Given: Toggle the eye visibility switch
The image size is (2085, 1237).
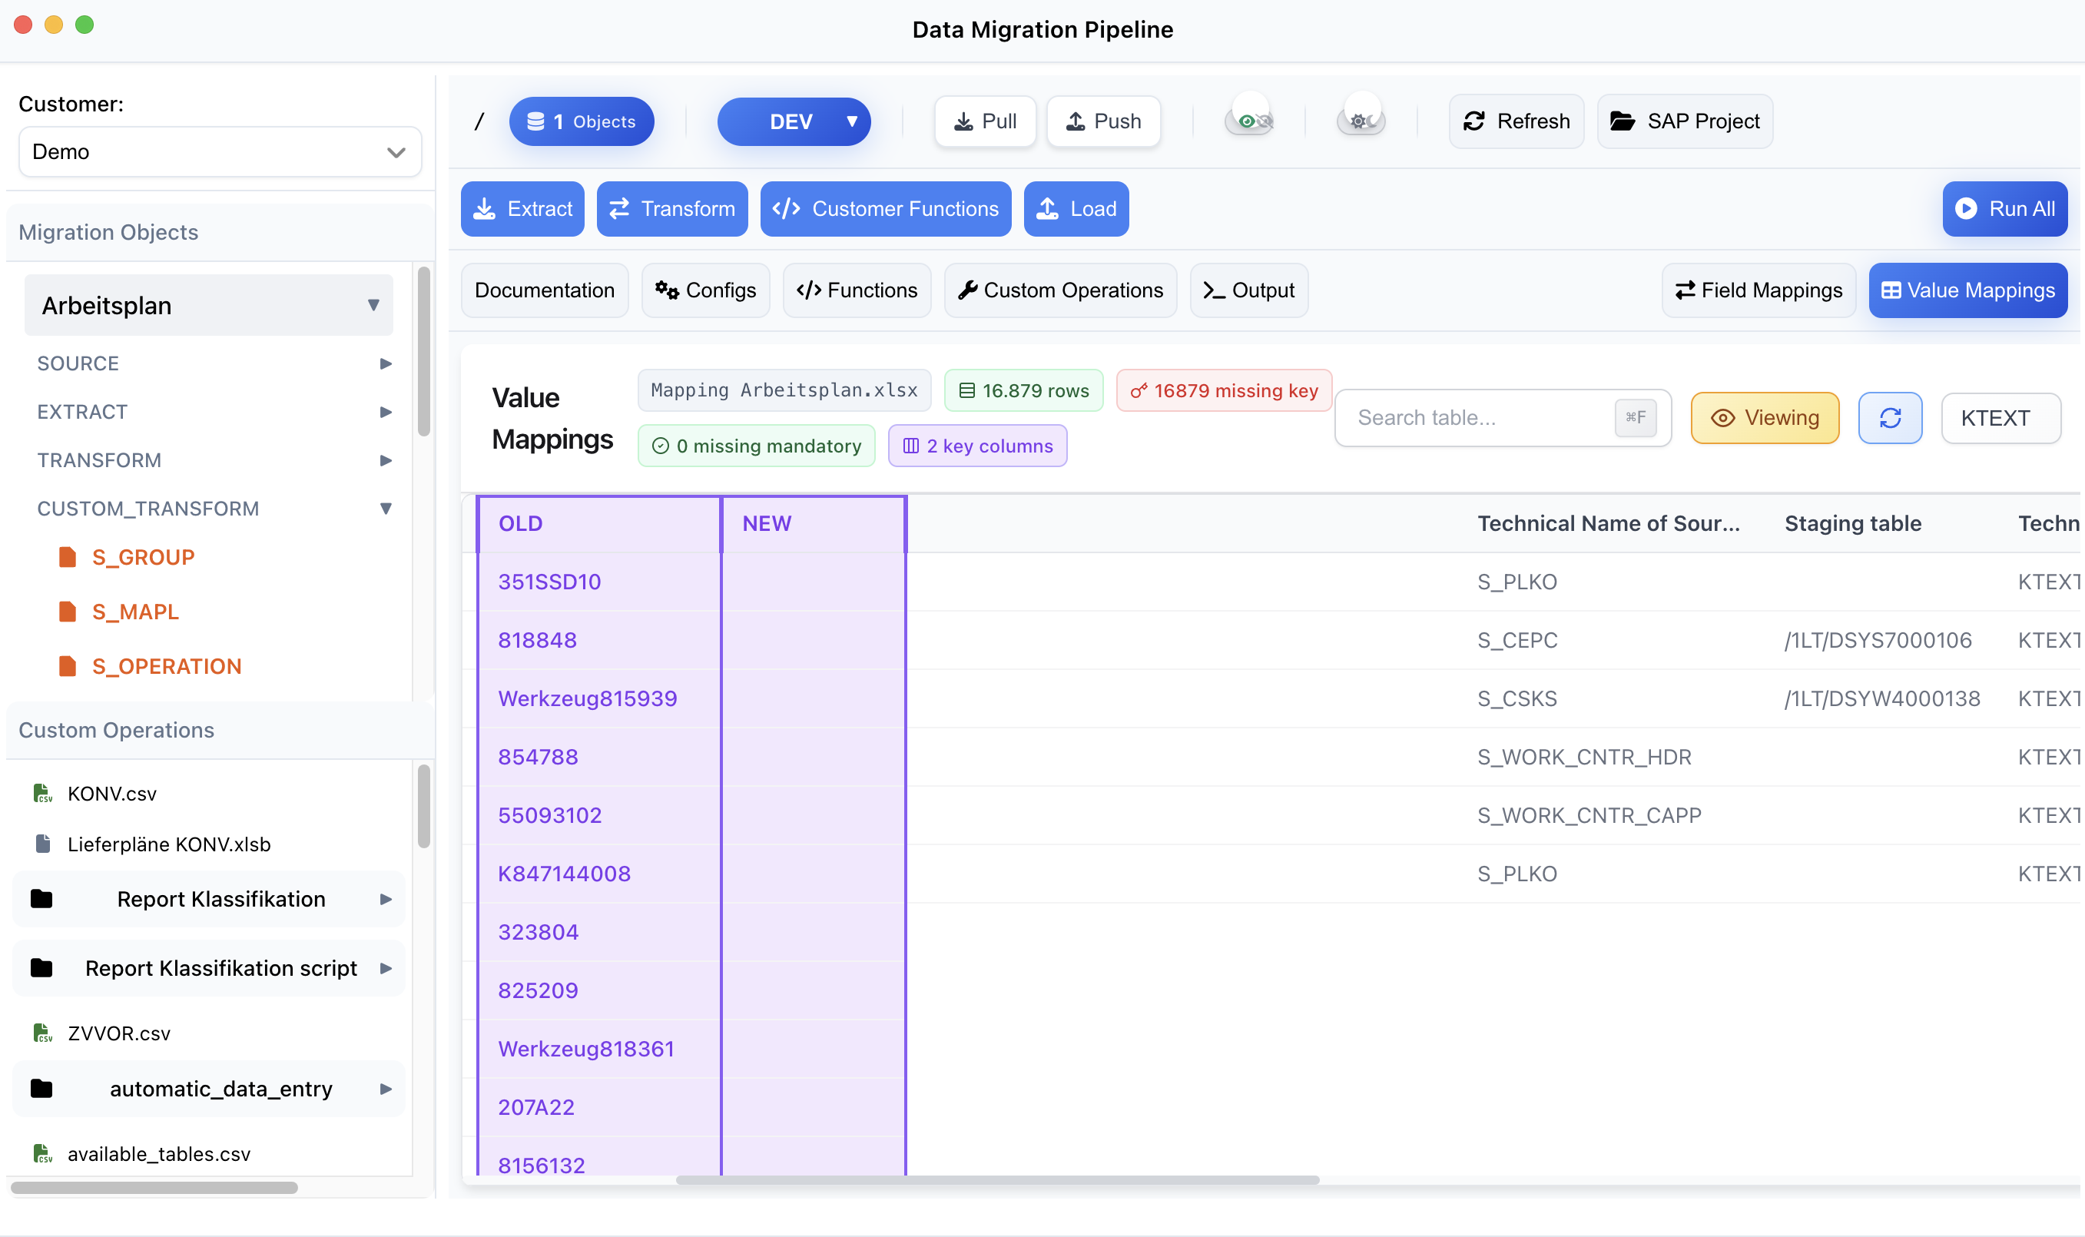Looking at the screenshot, I should click(x=1249, y=121).
